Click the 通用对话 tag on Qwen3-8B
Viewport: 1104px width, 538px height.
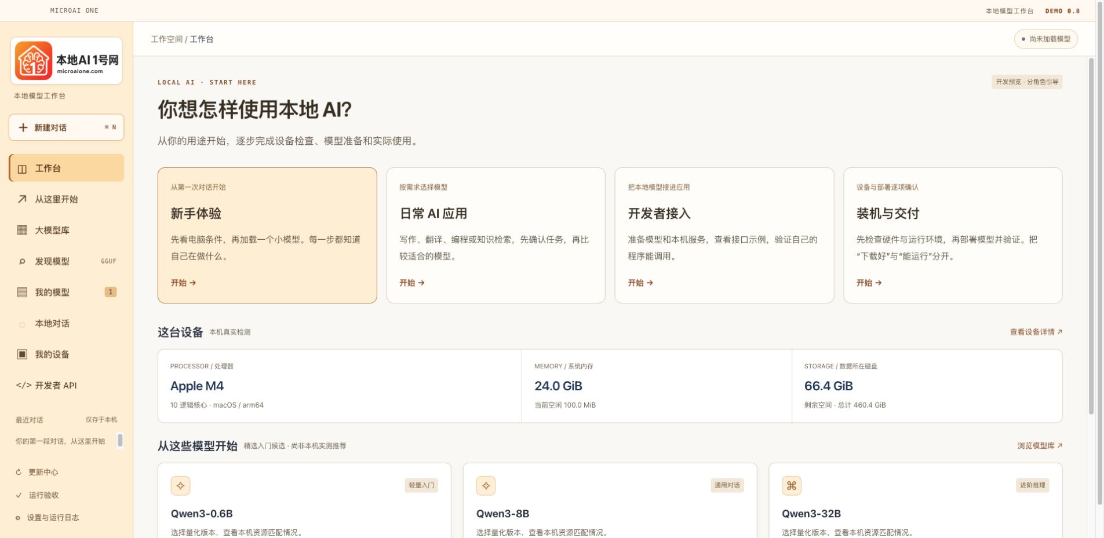click(x=727, y=485)
